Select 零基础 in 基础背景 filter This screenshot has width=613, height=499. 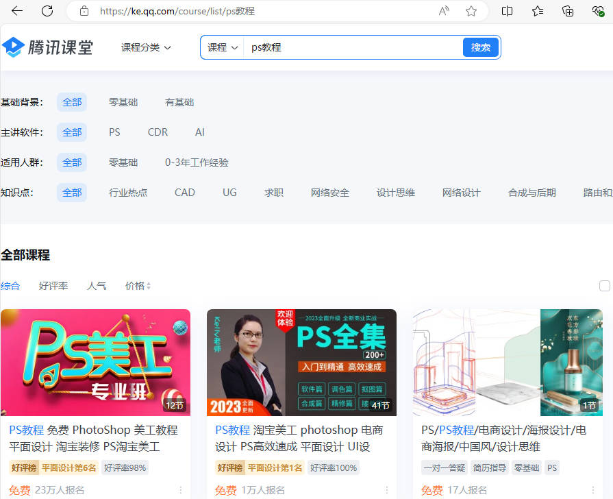(x=123, y=102)
